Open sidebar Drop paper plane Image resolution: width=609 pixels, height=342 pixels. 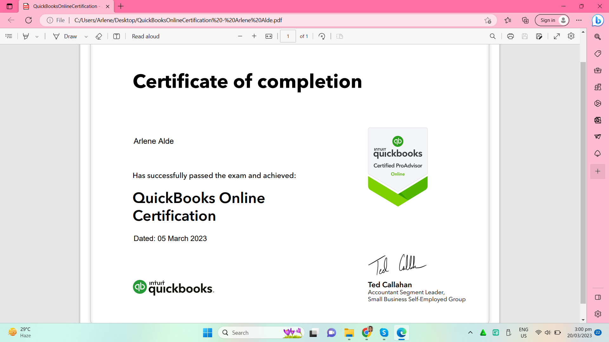point(598,137)
